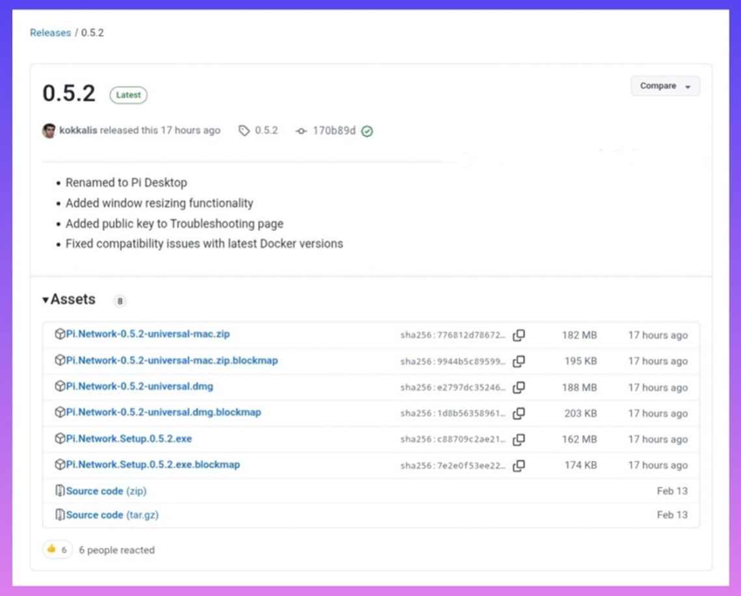Copy sha256 for Pi.Network.Setup.0.5.2.exe
This screenshot has height=596, width=741.
click(x=519, y=439)
